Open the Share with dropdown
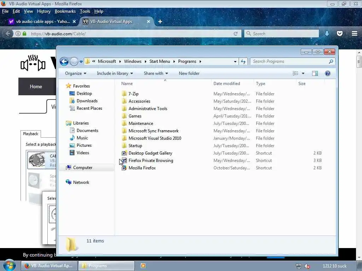The image size is (362, 271). click(156, 73)
